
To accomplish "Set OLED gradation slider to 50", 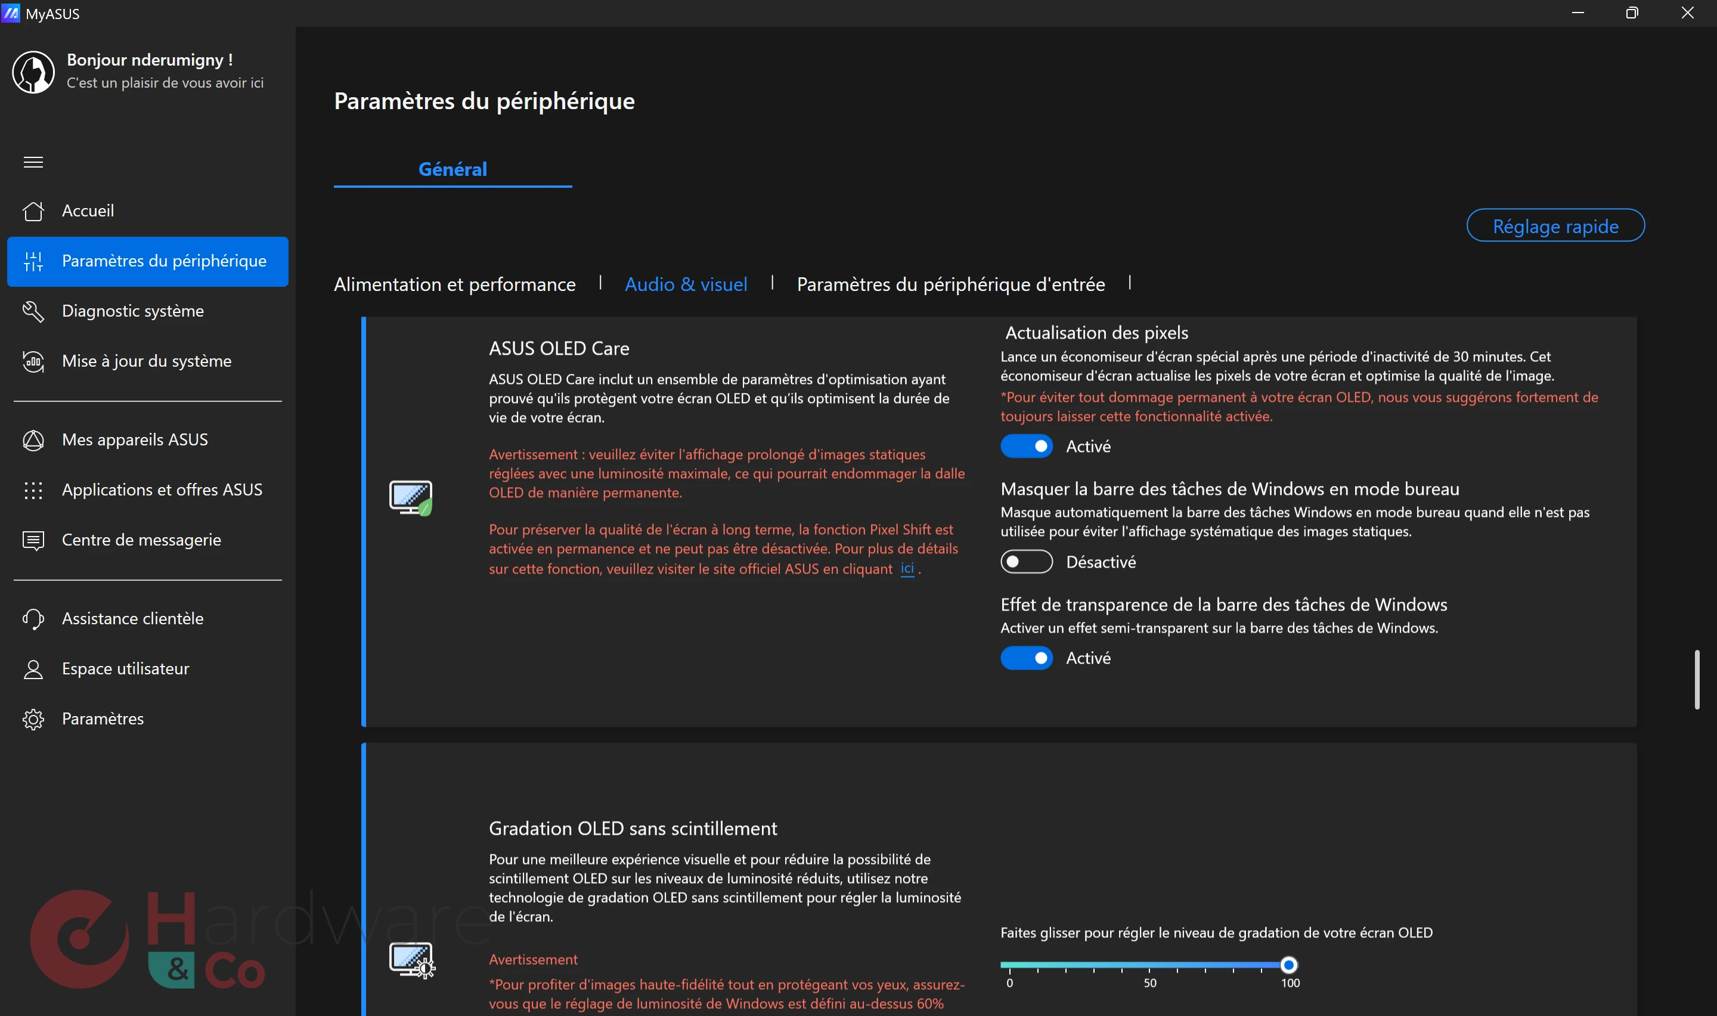I will pos(1149,965).
